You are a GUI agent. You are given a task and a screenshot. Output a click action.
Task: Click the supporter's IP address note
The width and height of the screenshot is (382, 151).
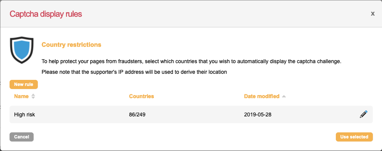click(x=134, y=72)
